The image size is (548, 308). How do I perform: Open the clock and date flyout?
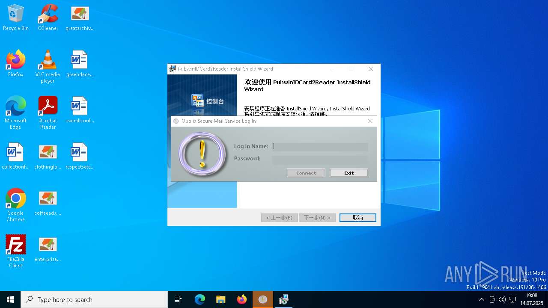[x=531, y=299]
